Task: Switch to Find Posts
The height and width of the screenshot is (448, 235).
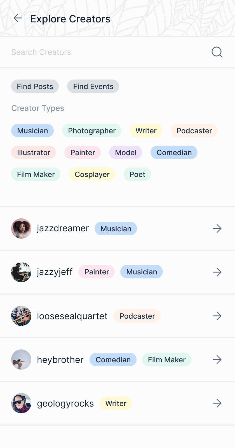Action: click(x=35, y=86)
